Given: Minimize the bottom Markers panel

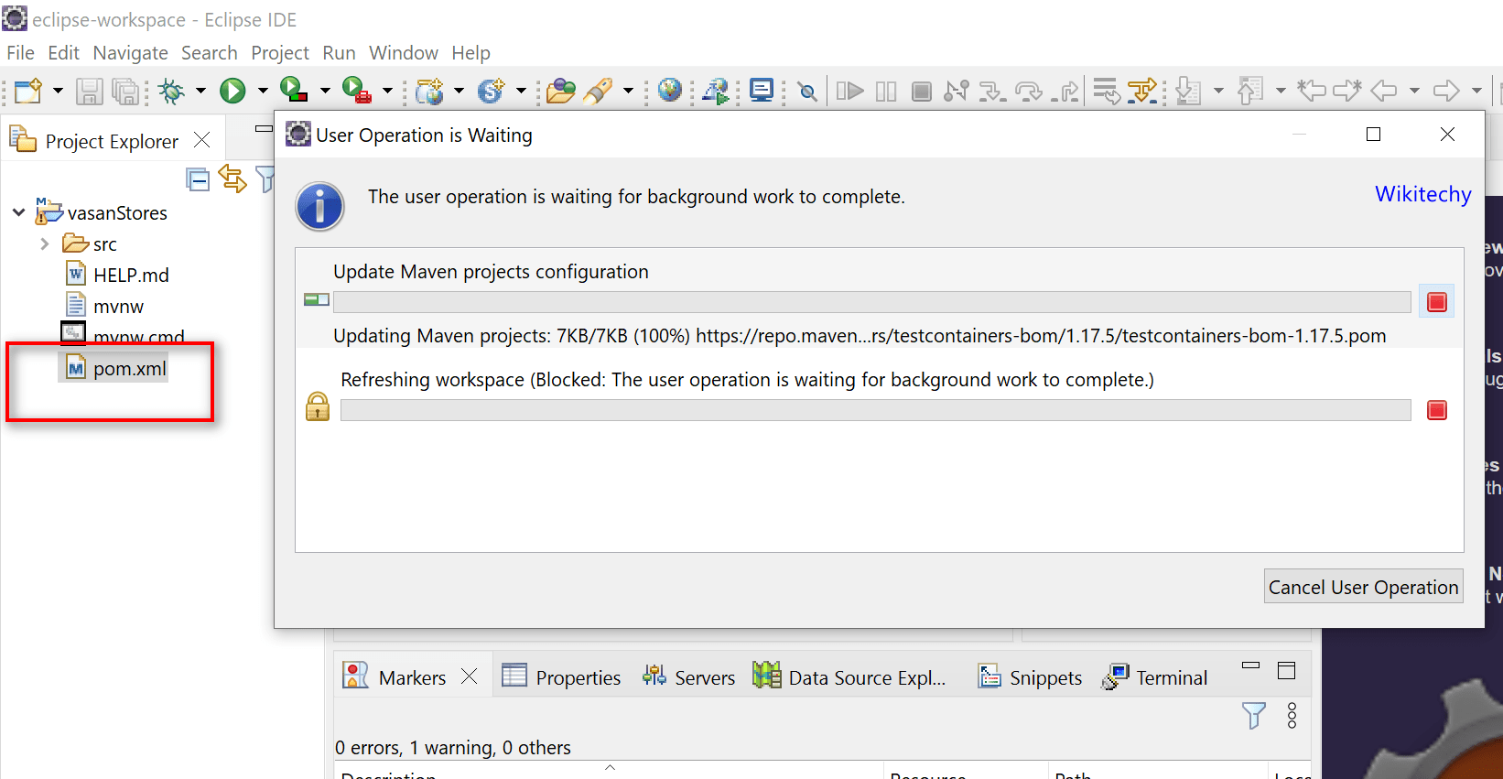Looking at the screenshot, I should point(1250,665).
